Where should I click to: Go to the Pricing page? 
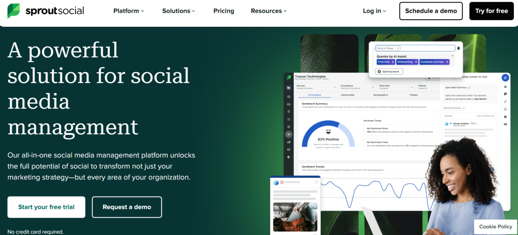(x=224, y=11)
